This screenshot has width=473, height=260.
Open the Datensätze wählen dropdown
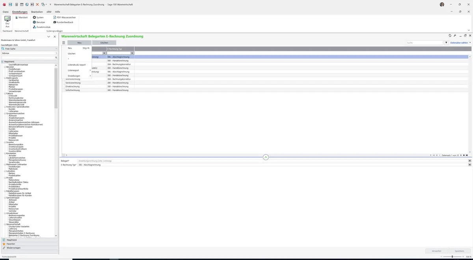point(460,43)
